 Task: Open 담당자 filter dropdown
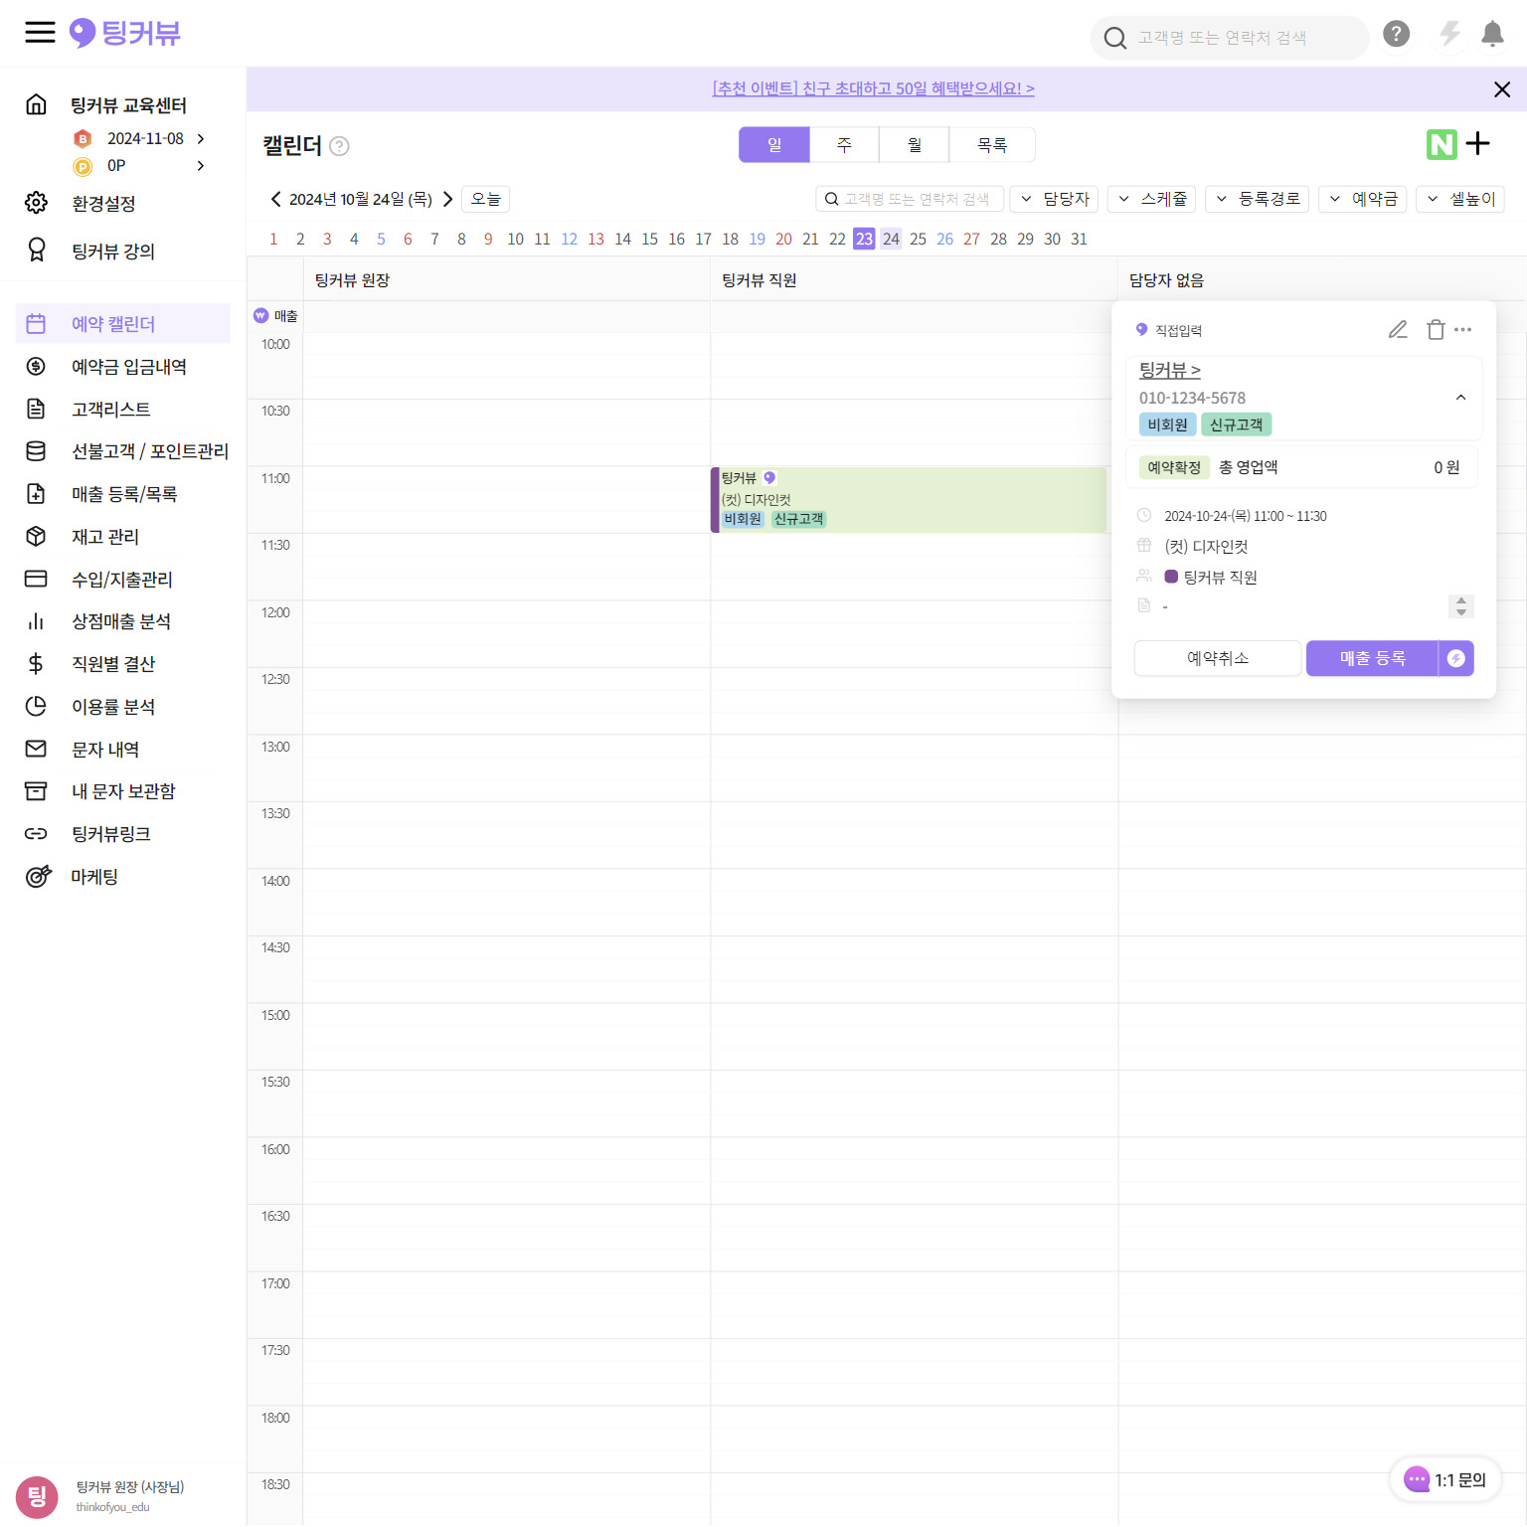tap(1055, 199)
